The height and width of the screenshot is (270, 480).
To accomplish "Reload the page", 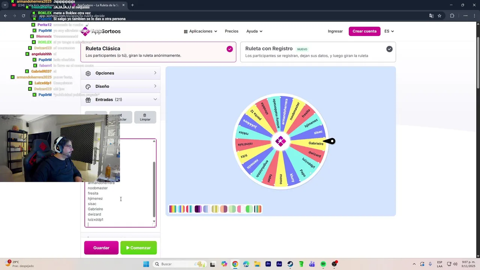I will pos(23,16).
